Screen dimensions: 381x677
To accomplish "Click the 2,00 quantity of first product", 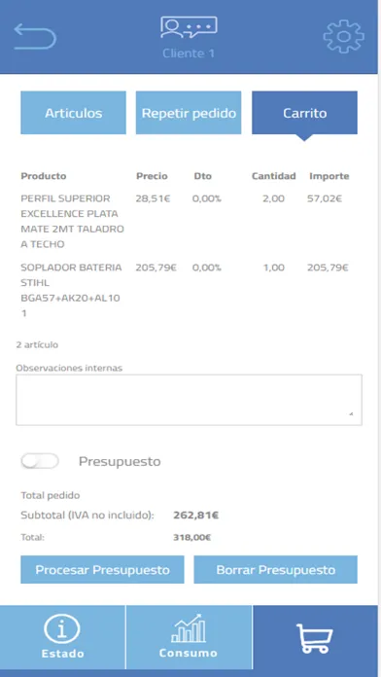I will [273, 198].
